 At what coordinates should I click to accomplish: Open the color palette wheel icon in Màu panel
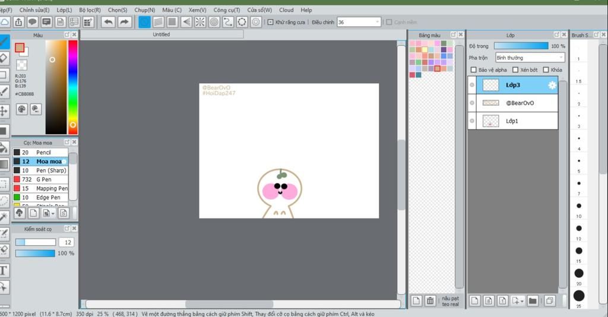[22, 109]
